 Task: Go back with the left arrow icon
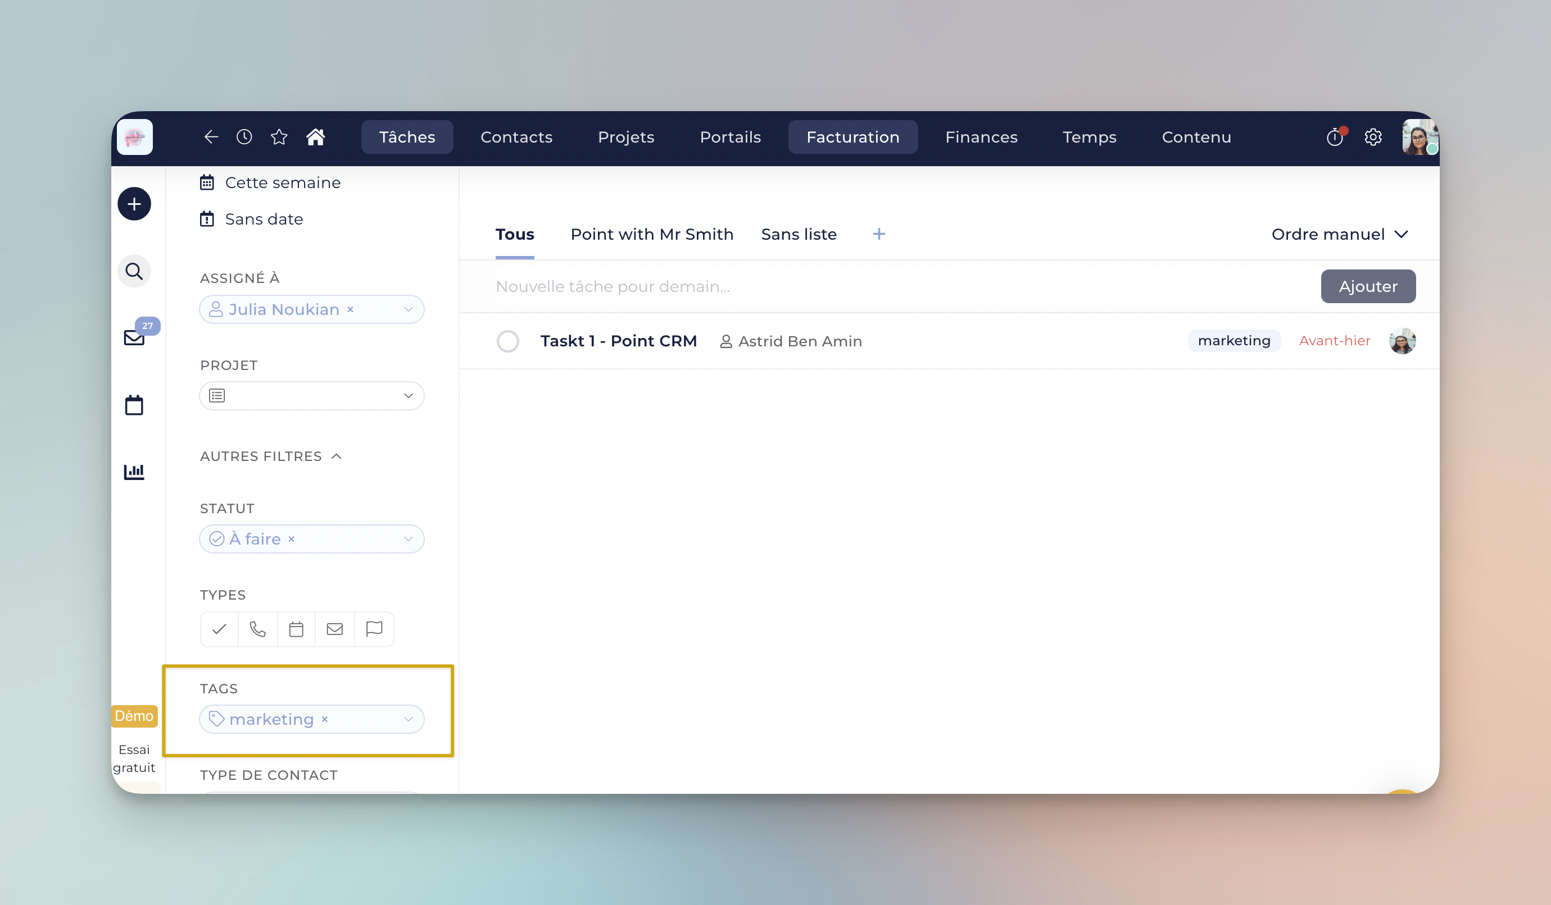[x=211, y=137]
